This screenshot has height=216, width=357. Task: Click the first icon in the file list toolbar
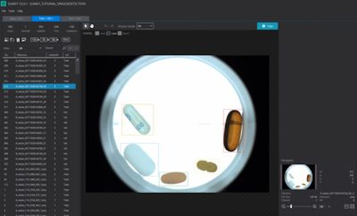point(6,40)
